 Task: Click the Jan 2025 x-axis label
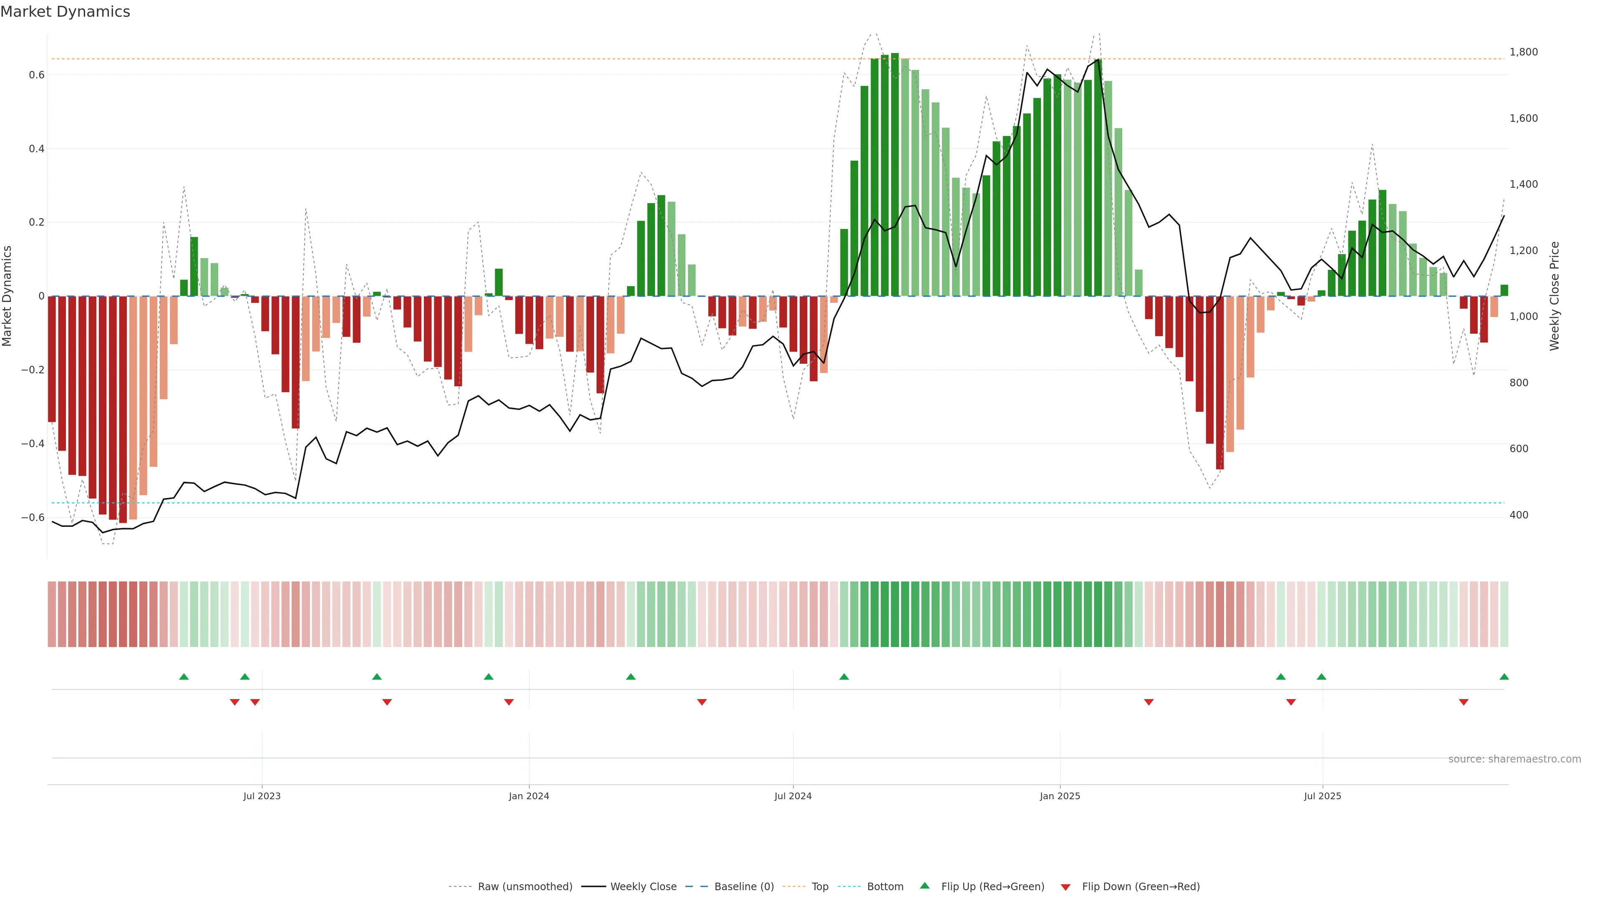pos(1060,796)
